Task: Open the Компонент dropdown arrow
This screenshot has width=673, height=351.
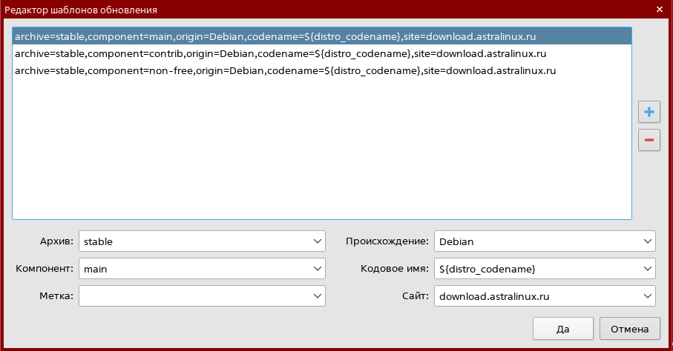Action: pyautogui.click(x=318, y=269)
